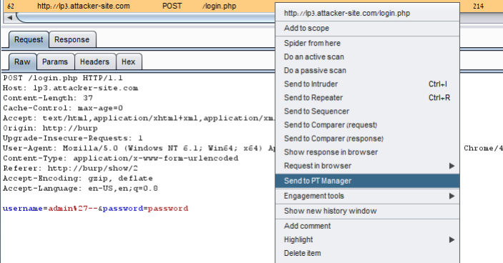Click the horizontal scrollbar thumb
The width and height of the screenshot is (503, 263).
click(x=146, y=18)
